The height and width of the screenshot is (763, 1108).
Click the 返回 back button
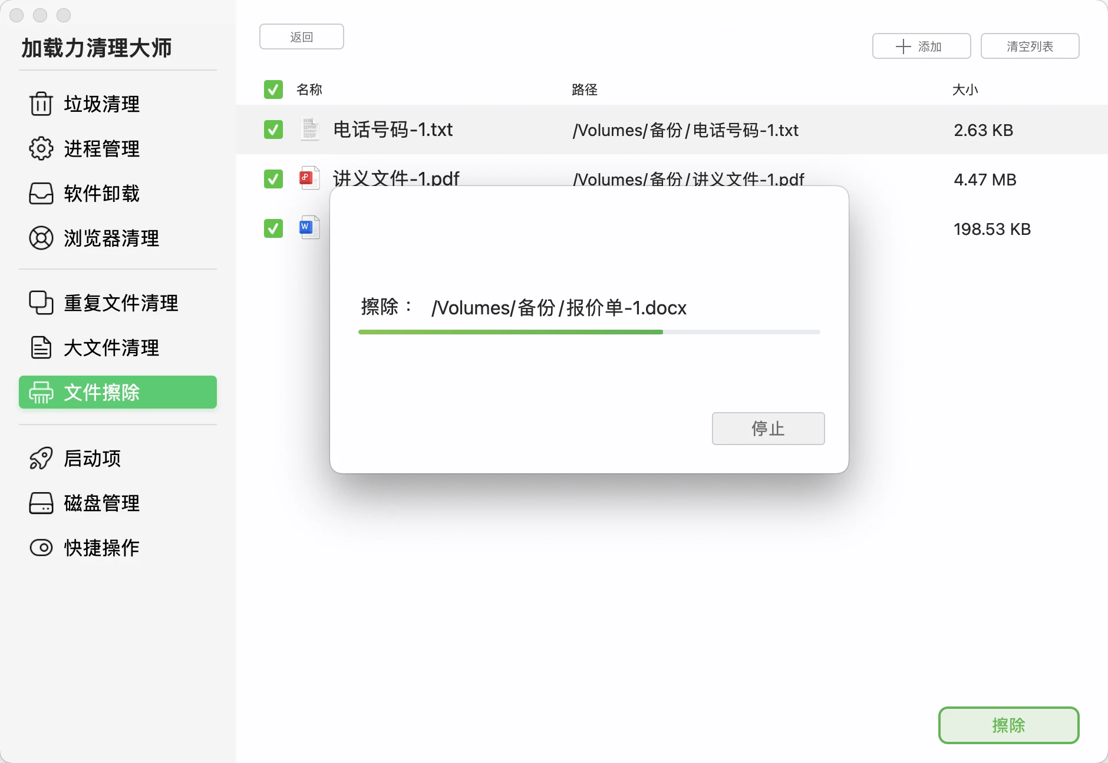pyautogui.click(x=301, y=36)
